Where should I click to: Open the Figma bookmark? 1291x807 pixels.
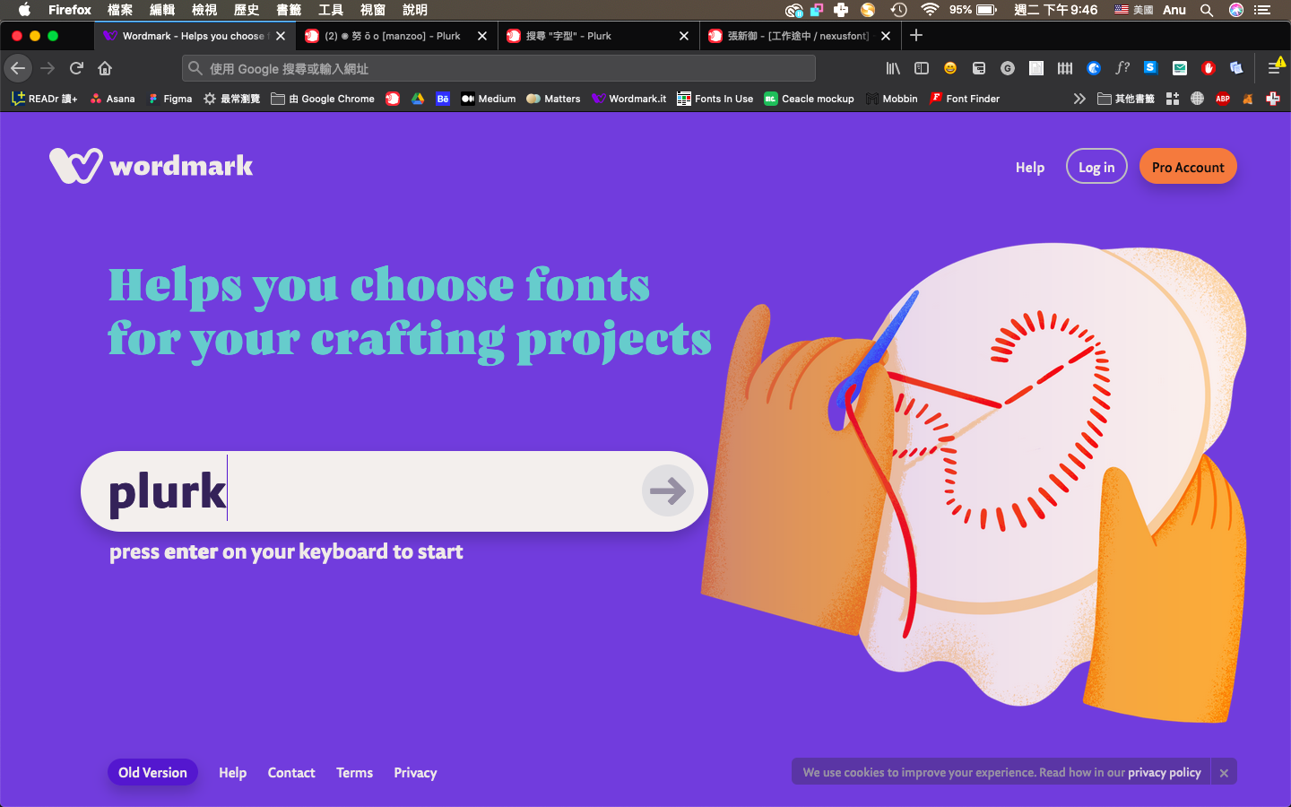pyautogui.click(x=170, y=99)
